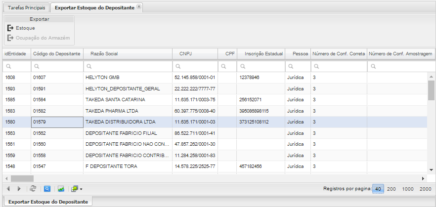Set records per page to 200
The width and height of the screenshot is (436, 207).
392,189
